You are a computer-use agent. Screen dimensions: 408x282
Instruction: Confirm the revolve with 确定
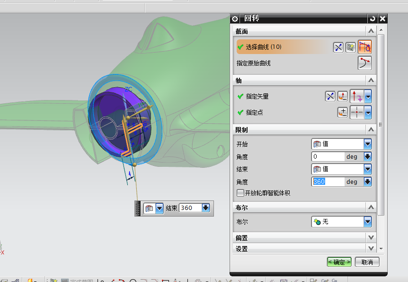point(339,262)
